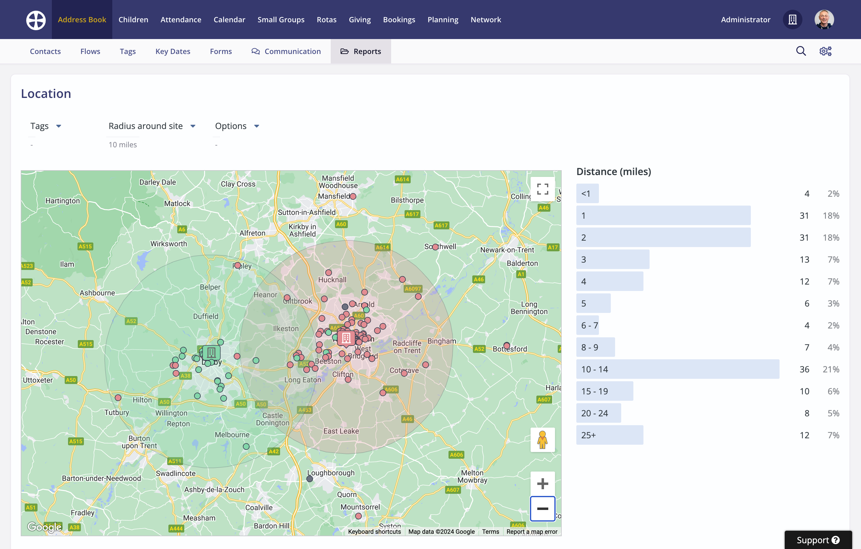Open the Communication section
Screen dimensions: 861x549
click(286, 52)
